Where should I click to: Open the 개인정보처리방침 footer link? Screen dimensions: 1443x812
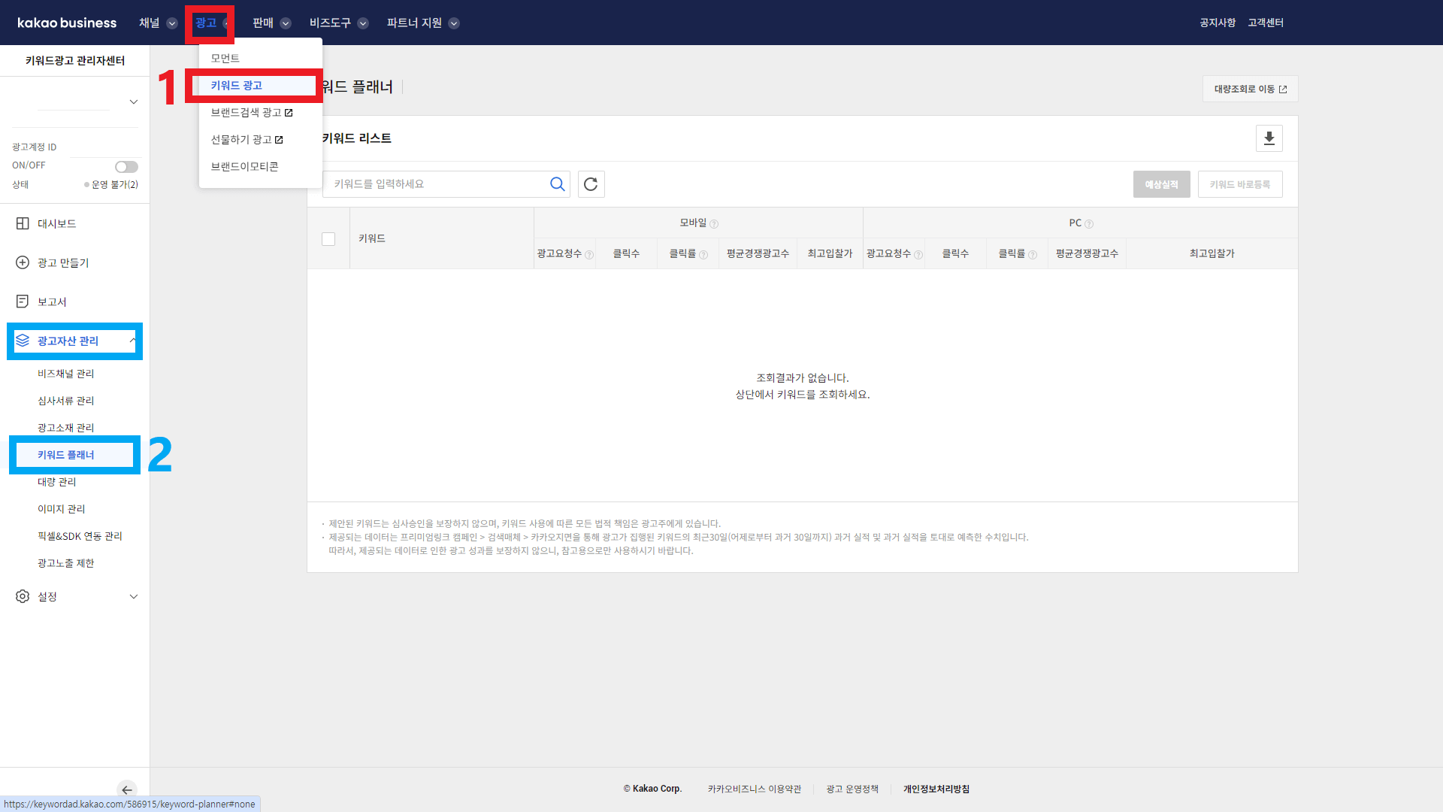point(936,789)
